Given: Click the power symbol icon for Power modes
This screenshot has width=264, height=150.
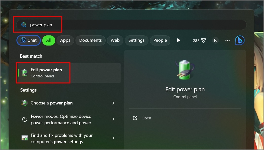Looking at the screenshot, I should [x=25, y=119].
